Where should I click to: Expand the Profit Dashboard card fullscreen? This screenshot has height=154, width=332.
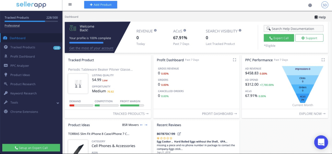point(234,60)
